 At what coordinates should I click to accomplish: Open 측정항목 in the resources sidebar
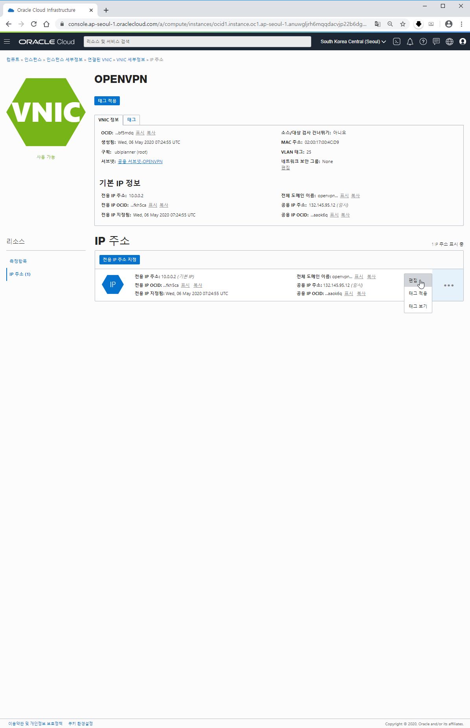(18, 261)
